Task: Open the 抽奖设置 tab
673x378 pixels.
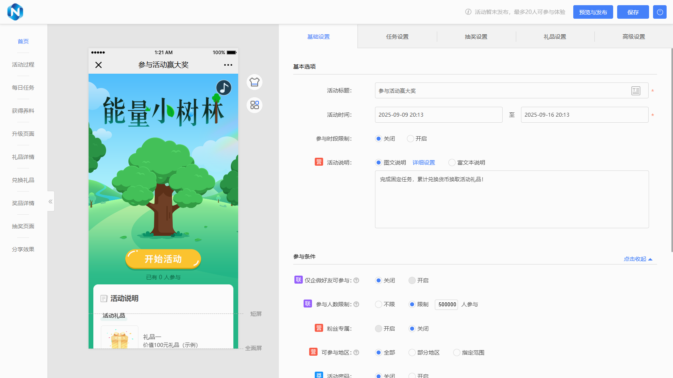Action: coord(476,36)
